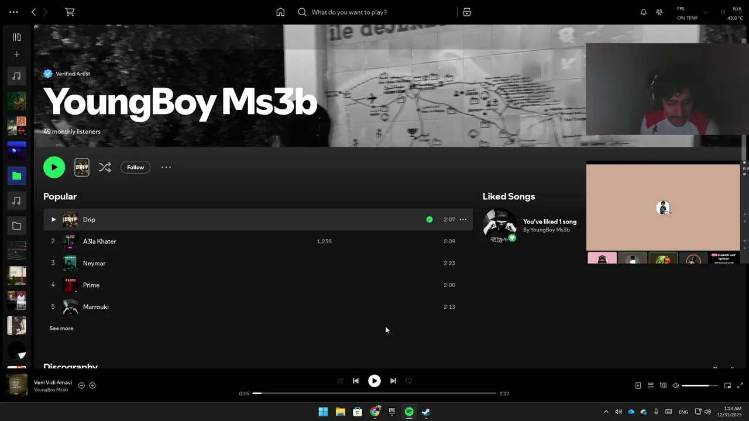Open the Friend Activity icon
Viewport: 749px width, 421px height.
click(x=659, y=12)
